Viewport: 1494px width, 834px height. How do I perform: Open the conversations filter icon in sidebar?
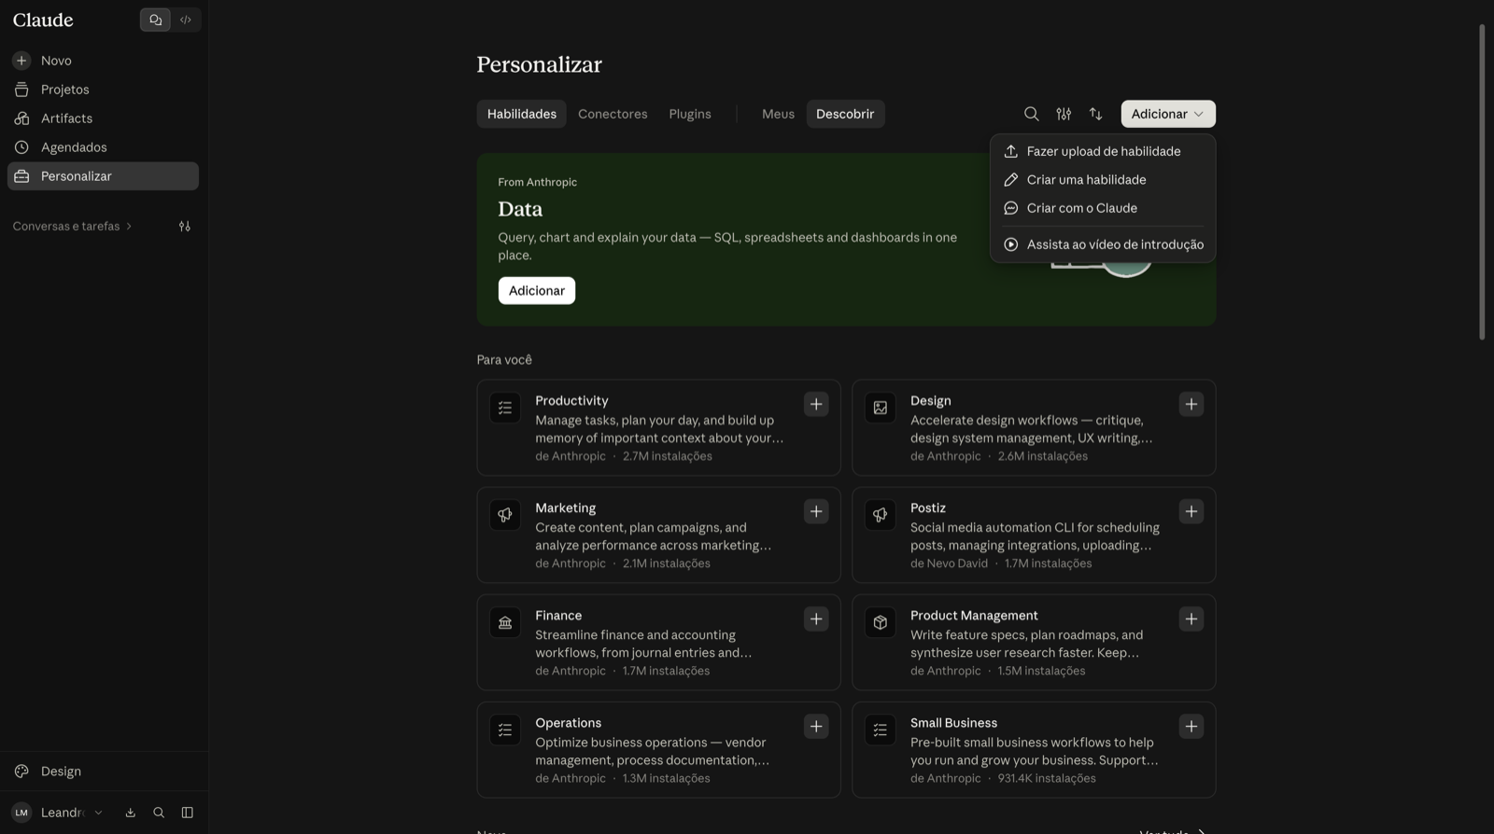185,226
